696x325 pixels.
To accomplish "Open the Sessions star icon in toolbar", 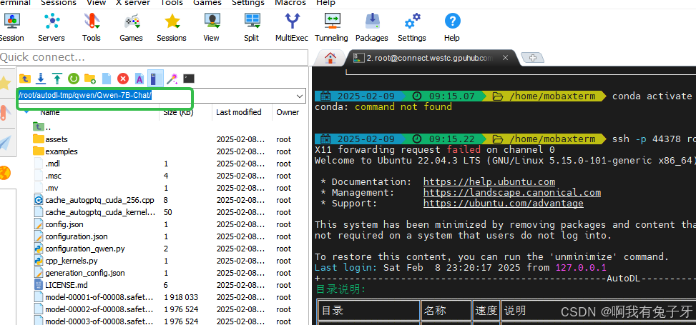I will pyautogui.click(x=172, y=26).
